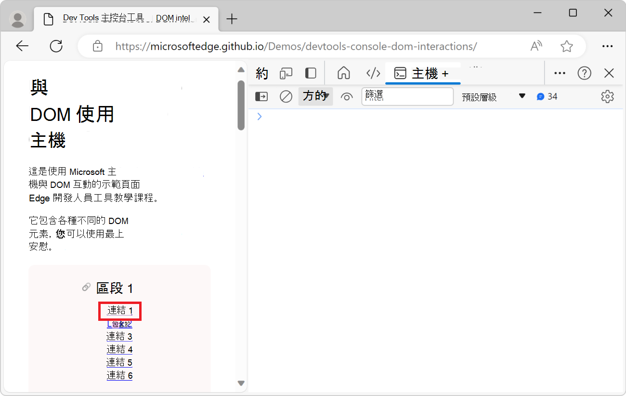This screenshot has height=396, width=626.
Task: Click the console prompt chevron
Action: 260,117
